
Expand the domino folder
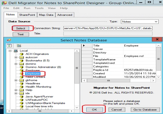(16, 64)
